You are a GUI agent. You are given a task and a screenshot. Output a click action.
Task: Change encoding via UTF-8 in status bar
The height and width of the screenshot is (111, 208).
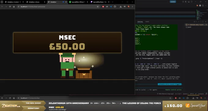click(191, 94)
